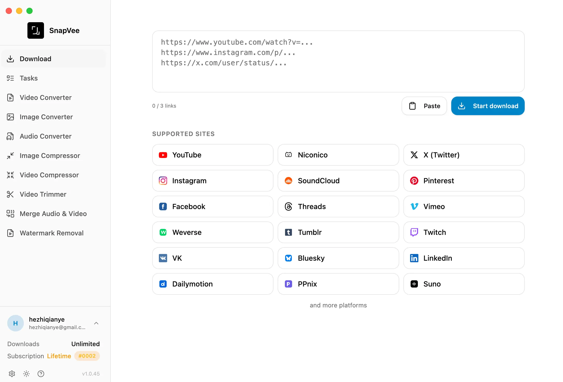Click the 'SnapVee' app name text
Screen dimensions: 563x382
64,30
